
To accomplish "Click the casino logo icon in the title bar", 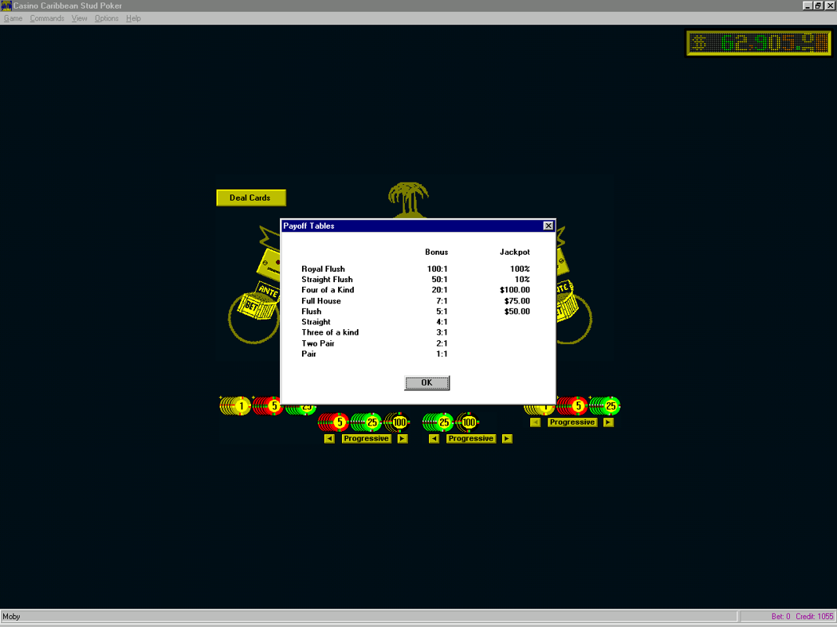I will (6, 5).
